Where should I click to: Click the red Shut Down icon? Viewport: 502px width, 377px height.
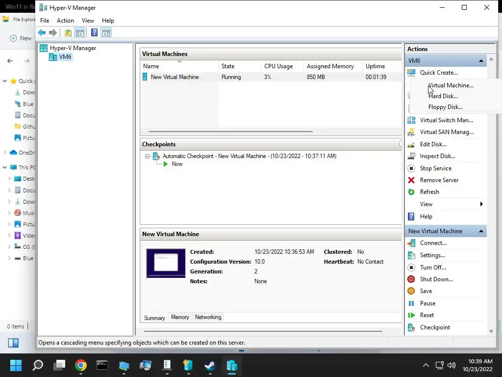pos(411,279)
